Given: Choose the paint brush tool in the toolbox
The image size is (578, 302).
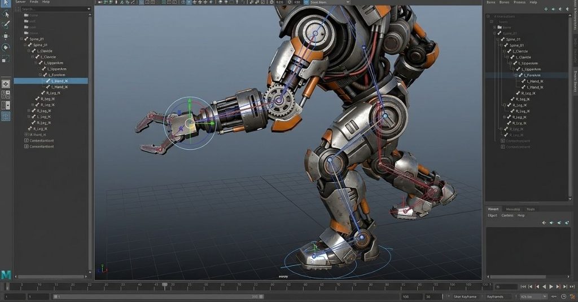Looking at the screenshot, I should tap(6, 25).
